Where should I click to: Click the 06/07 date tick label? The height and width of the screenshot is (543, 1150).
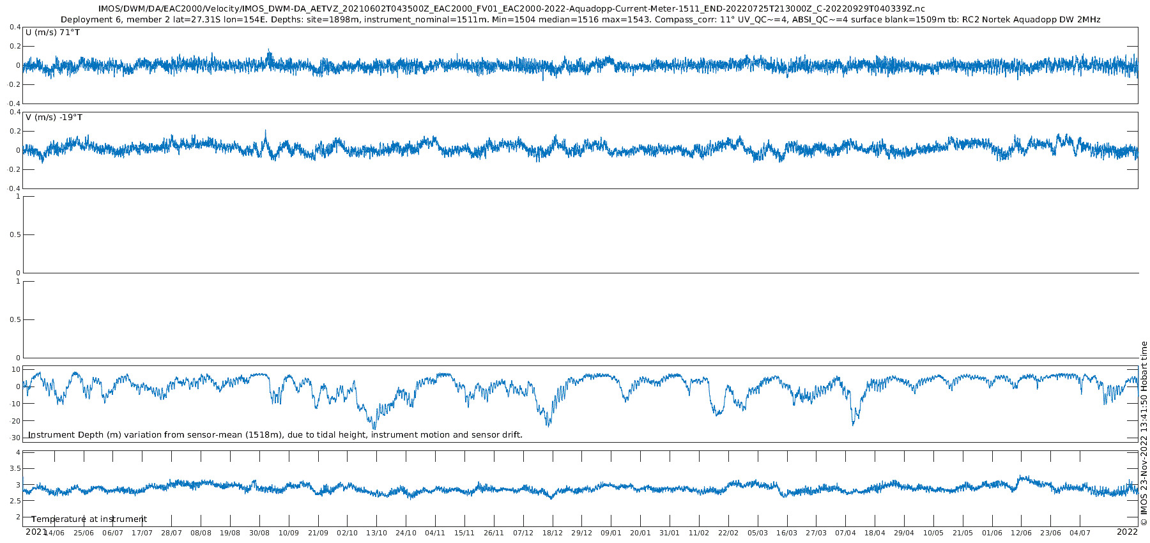tap(113, 533)
